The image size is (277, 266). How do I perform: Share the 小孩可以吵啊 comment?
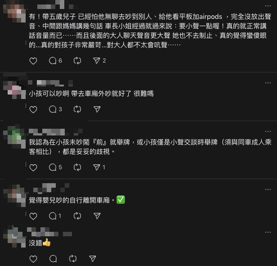coord(97,109)
